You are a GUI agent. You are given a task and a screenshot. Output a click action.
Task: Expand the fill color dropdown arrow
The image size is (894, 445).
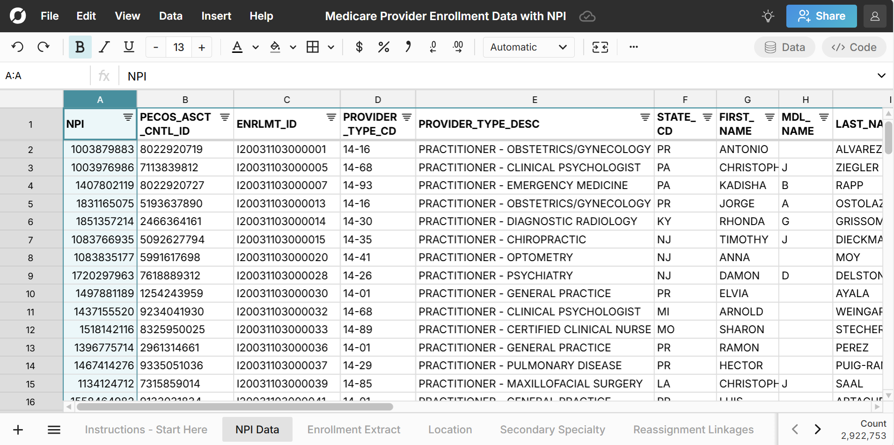(x=293, y=47)
